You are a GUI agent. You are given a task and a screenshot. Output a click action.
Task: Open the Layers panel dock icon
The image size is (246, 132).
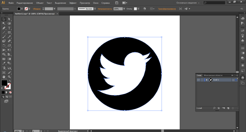[243, 78]
